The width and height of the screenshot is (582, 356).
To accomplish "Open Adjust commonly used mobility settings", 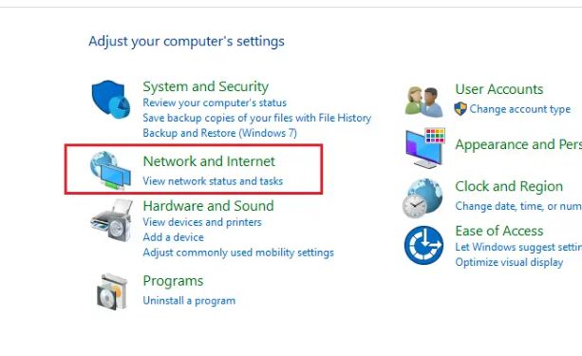I will point(238,253).
